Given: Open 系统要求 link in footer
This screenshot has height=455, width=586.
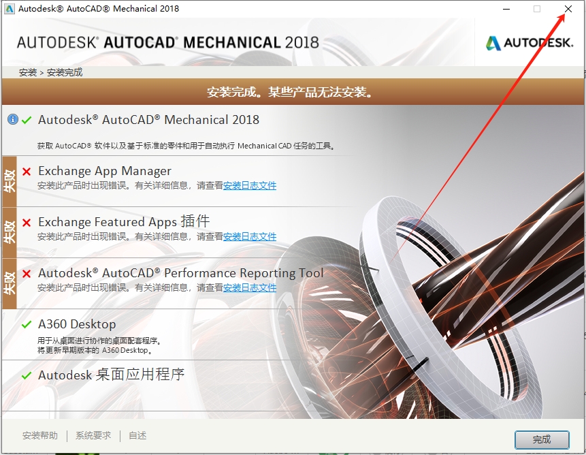Looking at the screenshot, I should click(93, 435).
